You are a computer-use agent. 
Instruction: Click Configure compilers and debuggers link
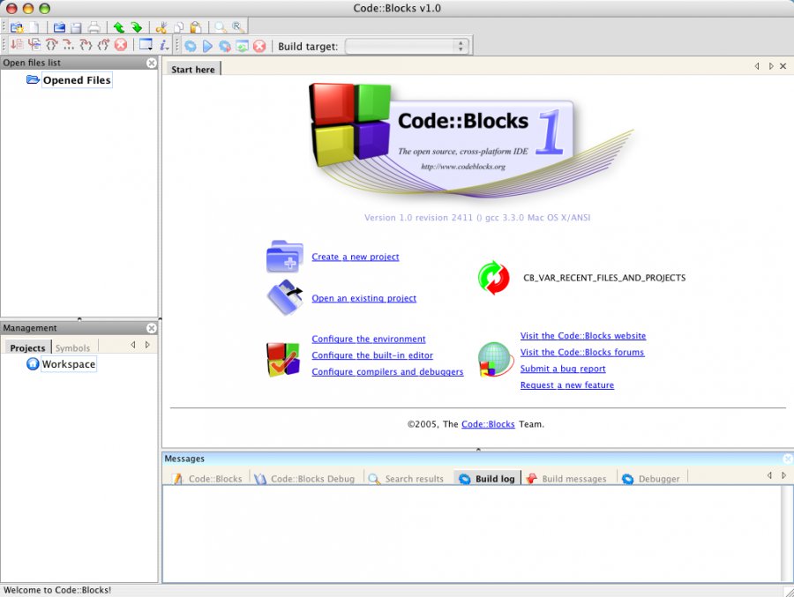(387, 371)
